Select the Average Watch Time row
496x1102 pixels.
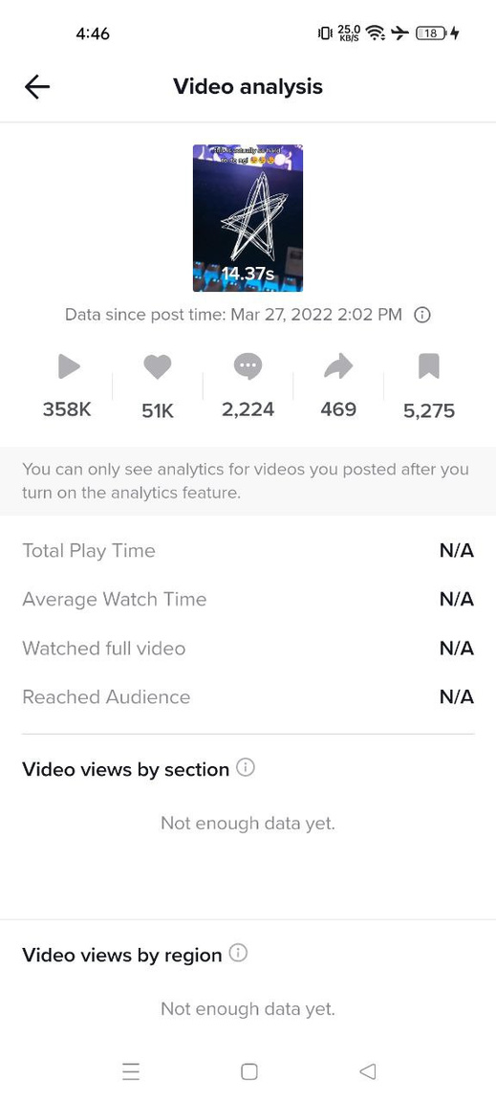(x=248, y=600)
